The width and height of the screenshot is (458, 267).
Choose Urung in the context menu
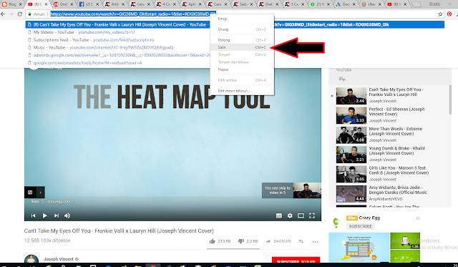pyautogui.click(x=242, y=29)
